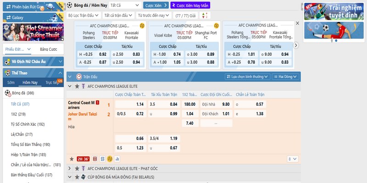Click the Cược Xiên May Mắn button

[190, 5]
